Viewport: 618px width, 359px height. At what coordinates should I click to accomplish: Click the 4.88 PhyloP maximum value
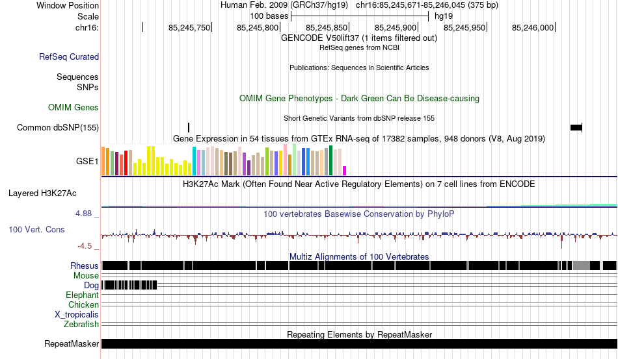pyautogui.click(x=83, y=214)
